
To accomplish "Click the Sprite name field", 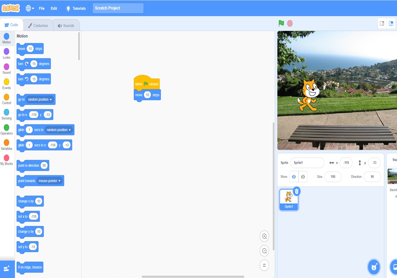I will (x=307, y=163).
